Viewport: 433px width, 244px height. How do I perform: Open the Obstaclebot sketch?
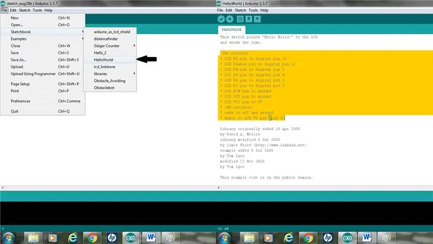pyautogui.click(x=110, y=88)
